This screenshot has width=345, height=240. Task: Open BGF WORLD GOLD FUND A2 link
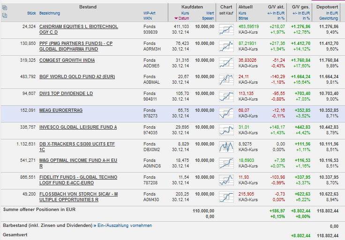pos(77,77)
